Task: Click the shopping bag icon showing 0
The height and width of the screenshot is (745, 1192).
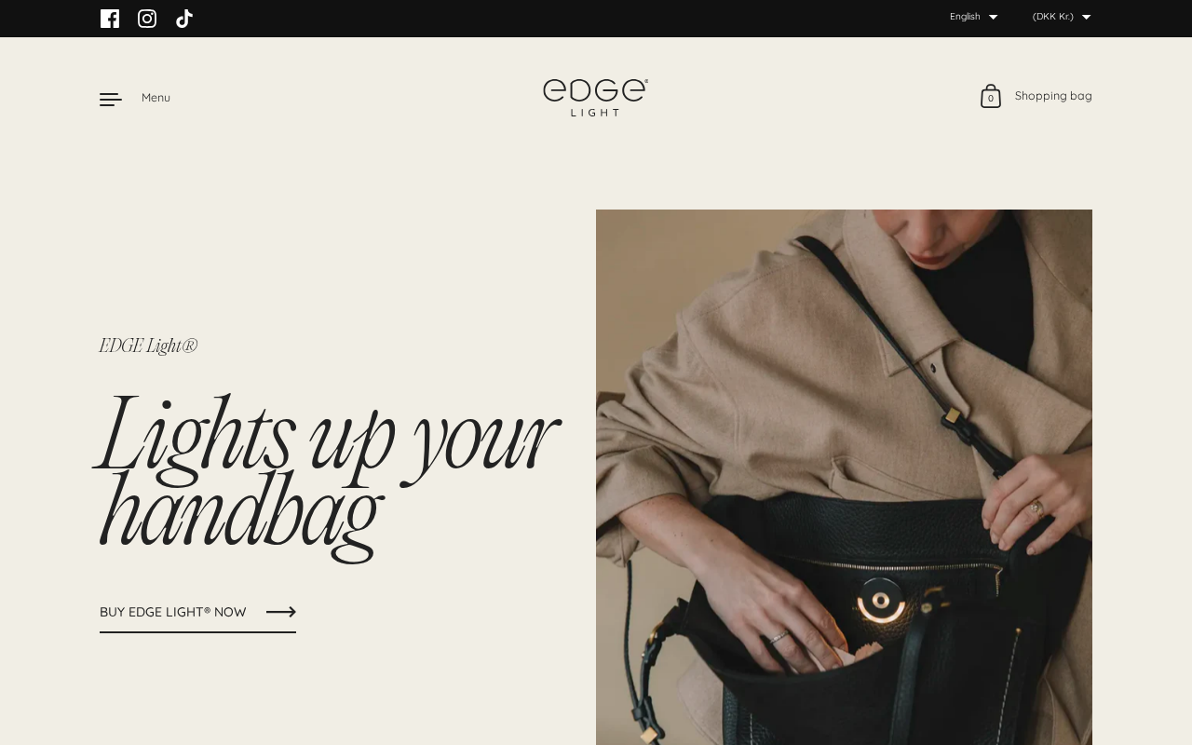Action: pyautogui.click(x=991, y=96)
